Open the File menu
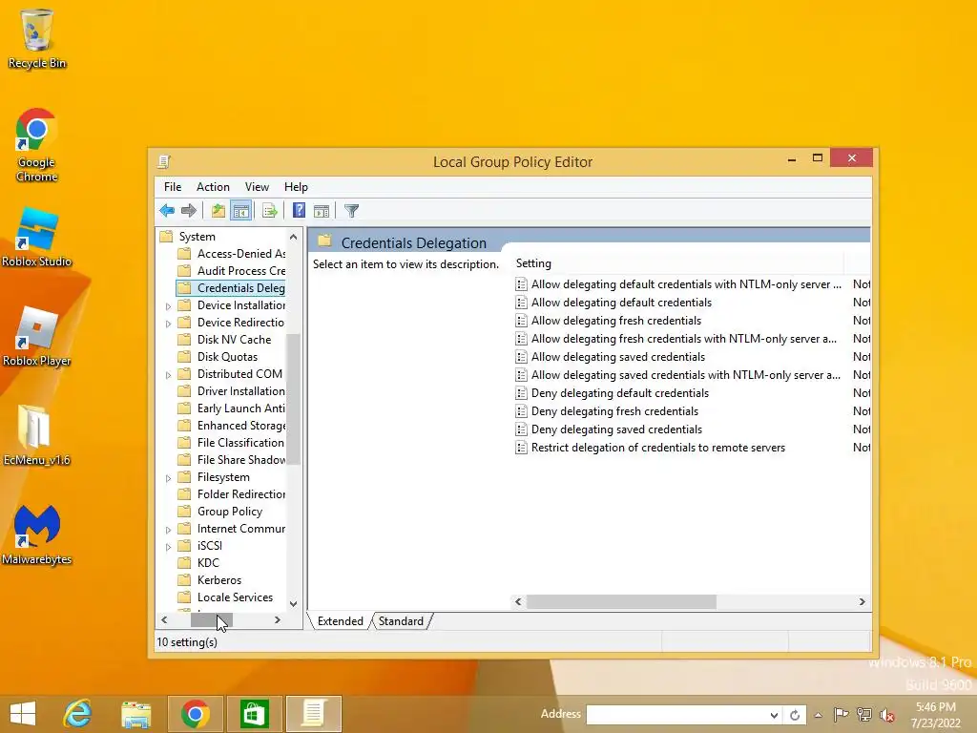Image resolution: width=977 pixels, height=733 pixels. coord(173,187)
